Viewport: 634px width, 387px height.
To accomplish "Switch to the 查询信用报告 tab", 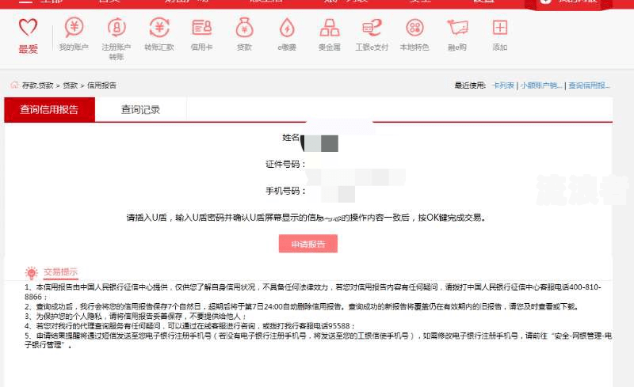I will click(x=49, y=109).
